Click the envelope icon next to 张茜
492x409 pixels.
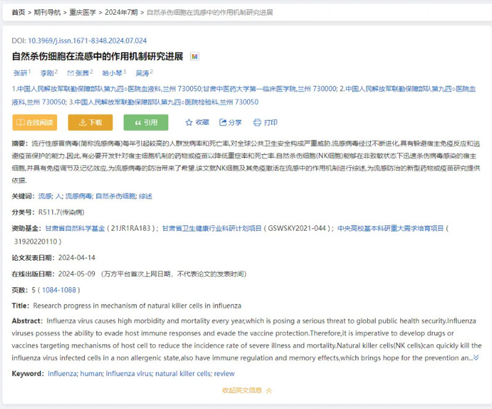coord(70,73)
